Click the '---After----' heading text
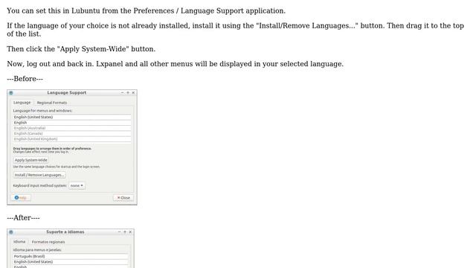This screenshot has height=268, width=476. [x=23, y=218]
